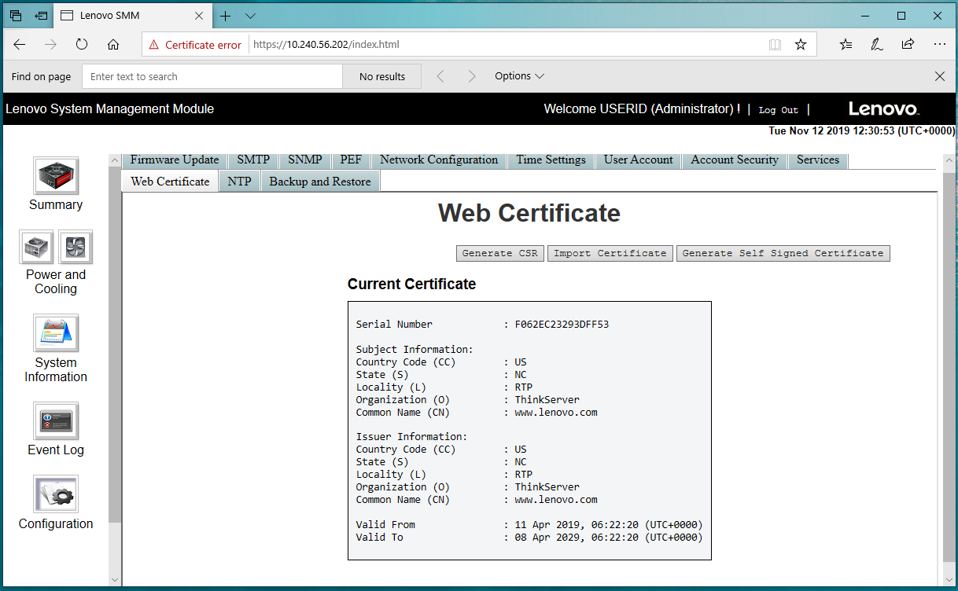Go to browser home page

(x=113, y=45)
